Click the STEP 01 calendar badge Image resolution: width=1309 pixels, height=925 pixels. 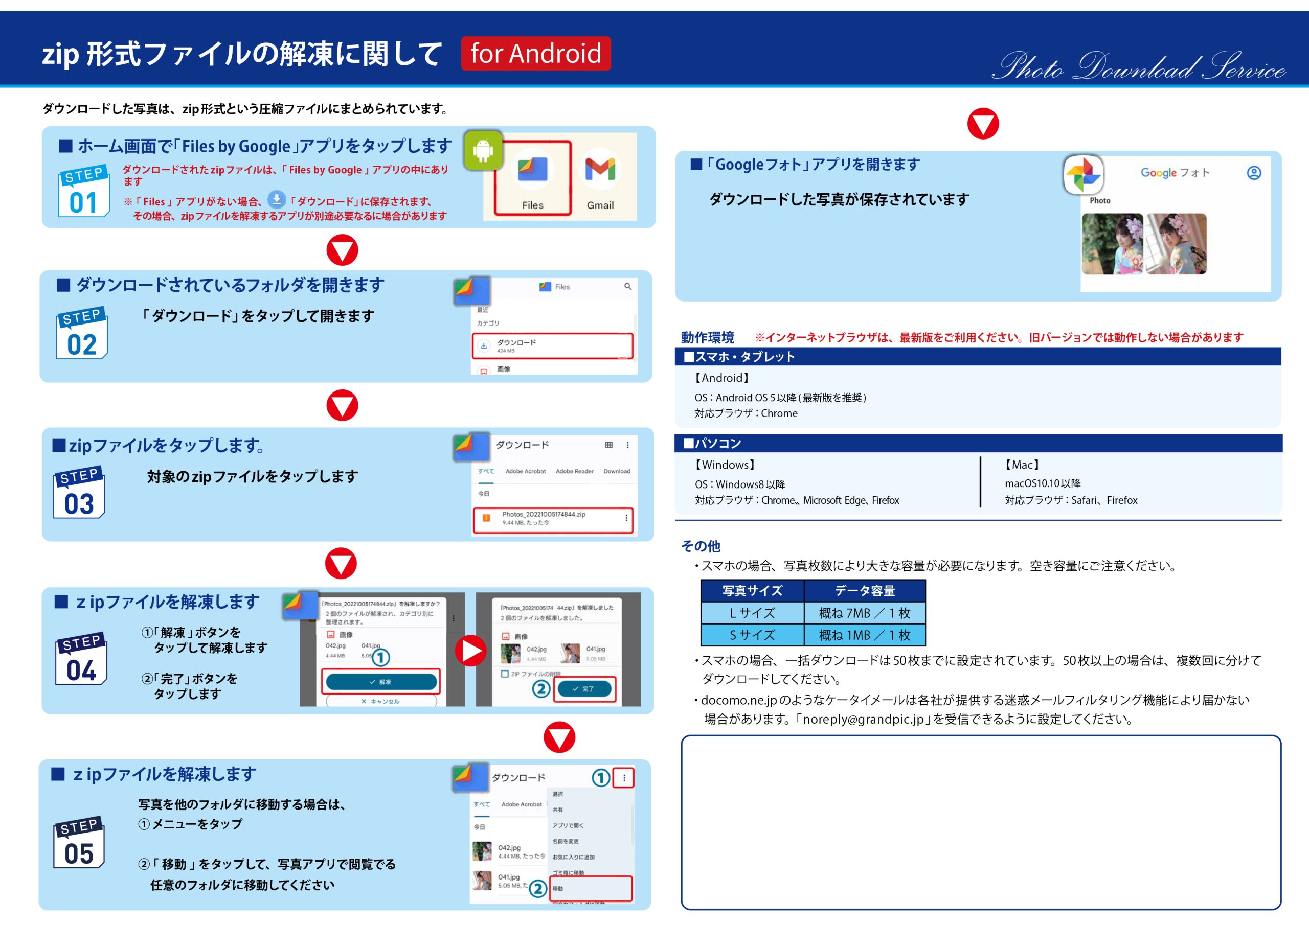[84, 191]
